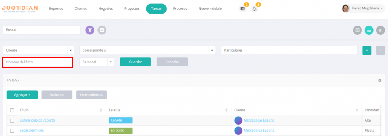Image resolution: width=388 pixels, height=137 pixels.
Task: Click Agregar + button
Action: click(22, 95)
